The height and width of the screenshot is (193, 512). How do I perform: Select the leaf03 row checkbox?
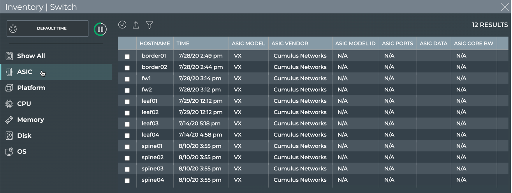pyautogui.click(x=127, y=124)
